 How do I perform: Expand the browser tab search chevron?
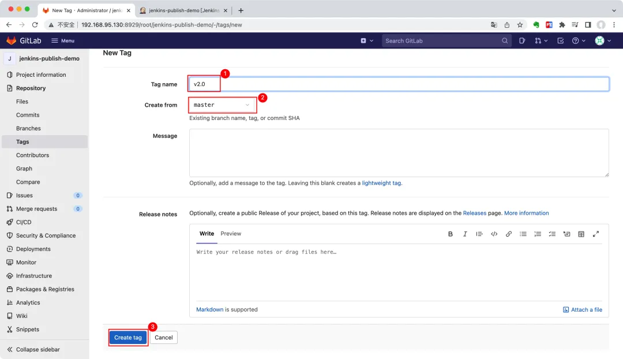[x=614, y=10]
